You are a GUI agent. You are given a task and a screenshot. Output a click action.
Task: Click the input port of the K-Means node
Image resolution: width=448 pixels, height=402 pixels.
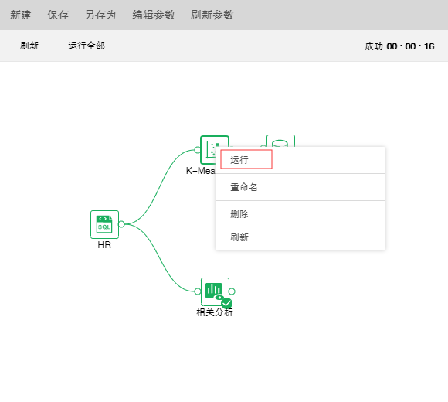[197, 150]
